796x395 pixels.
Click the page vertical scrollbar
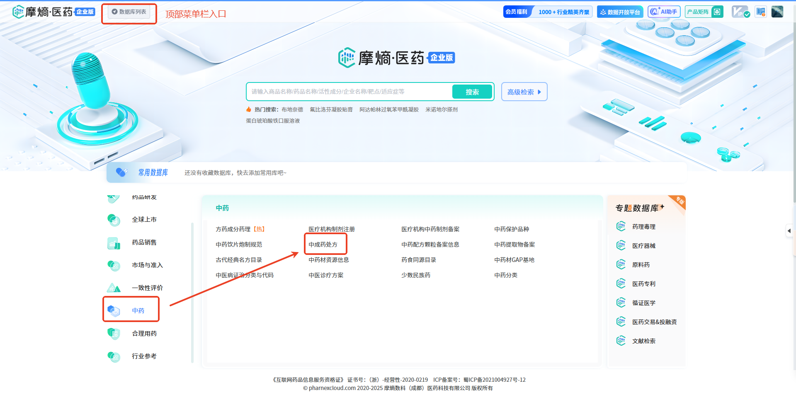point(794,112)
